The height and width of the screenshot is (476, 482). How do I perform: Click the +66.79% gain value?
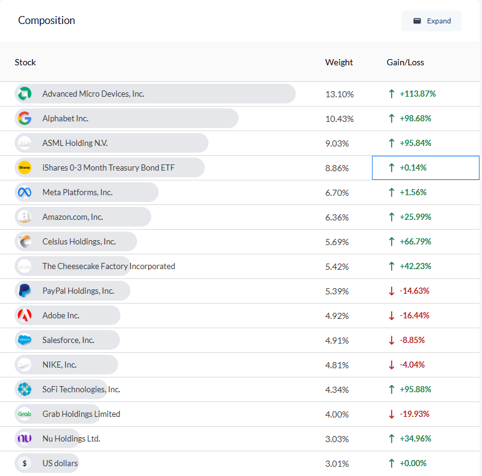pos(416,241)
